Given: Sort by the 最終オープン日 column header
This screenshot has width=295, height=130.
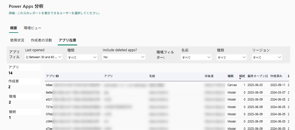Looking at the screenshot, I should [x=257, y=76].
